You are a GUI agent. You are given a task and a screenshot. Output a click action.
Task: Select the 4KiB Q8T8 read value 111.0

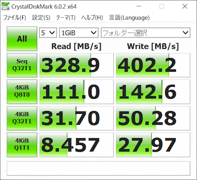click(76, 92)
